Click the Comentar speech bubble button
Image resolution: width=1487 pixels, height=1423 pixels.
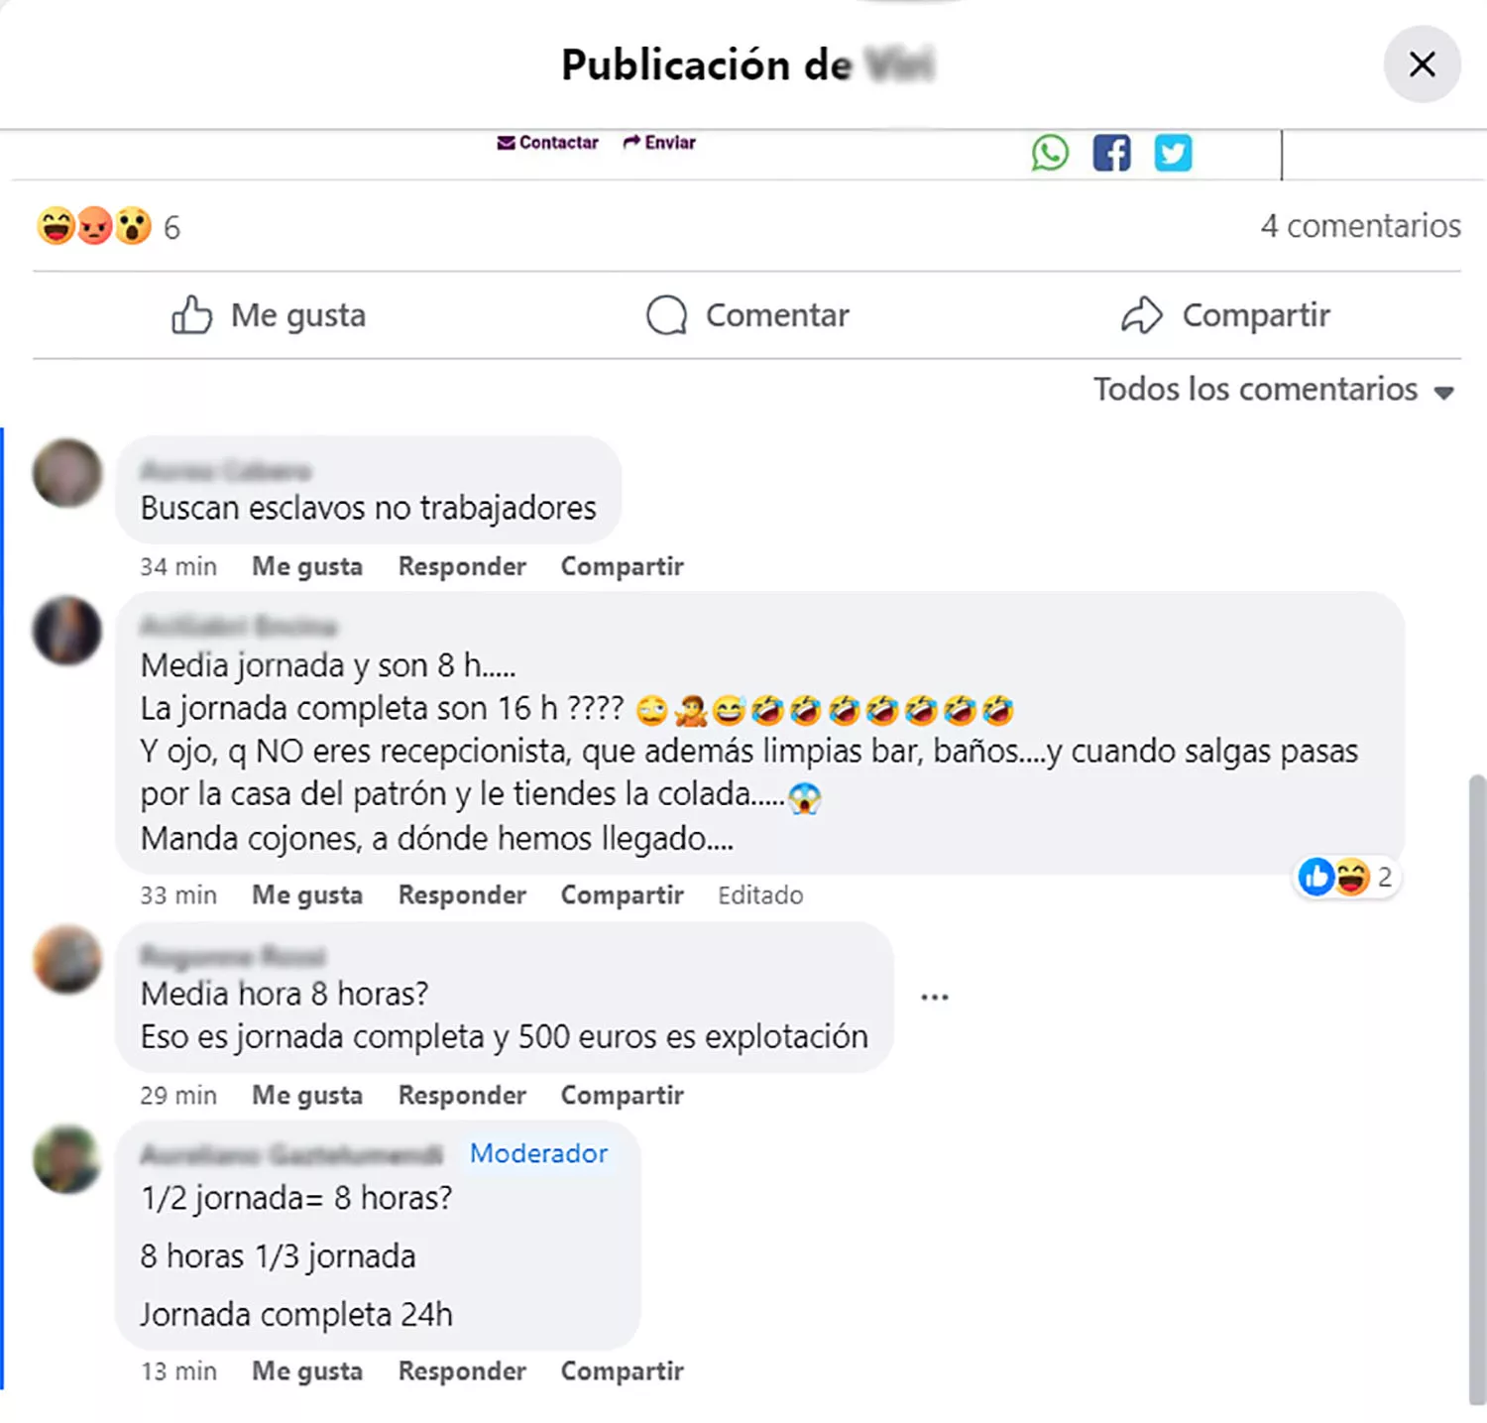(x=747, y=315)
